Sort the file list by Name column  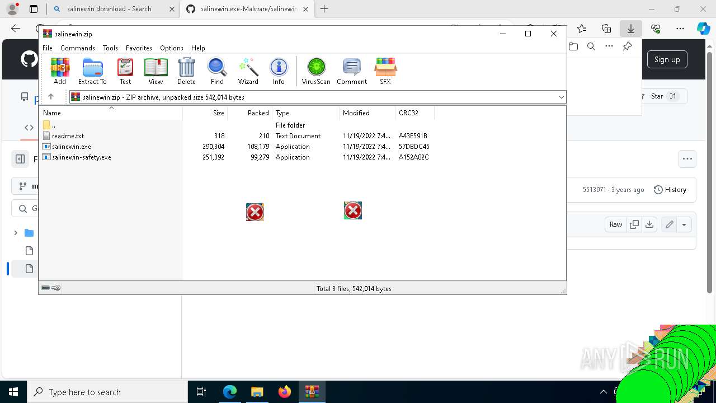[x=111, y=113]
